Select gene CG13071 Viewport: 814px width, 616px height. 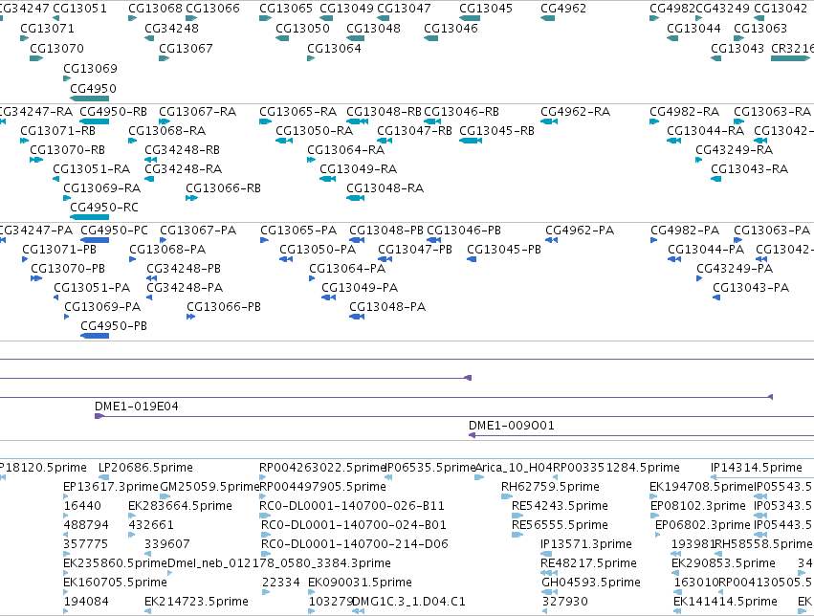point(47,28)
